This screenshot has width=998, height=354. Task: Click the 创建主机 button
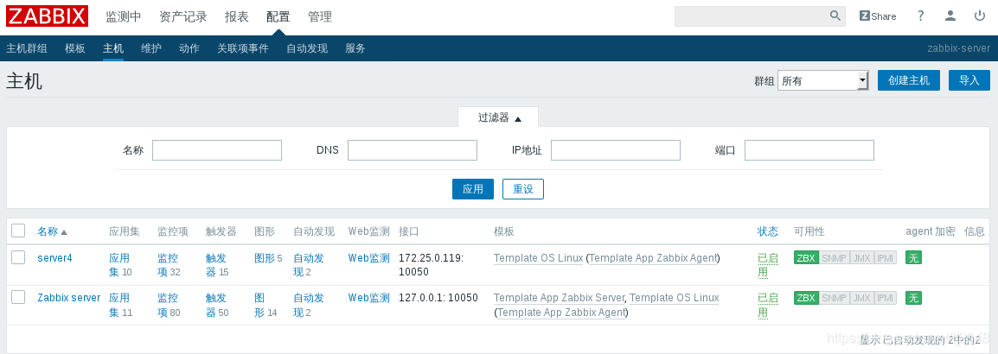coord(909,80)
